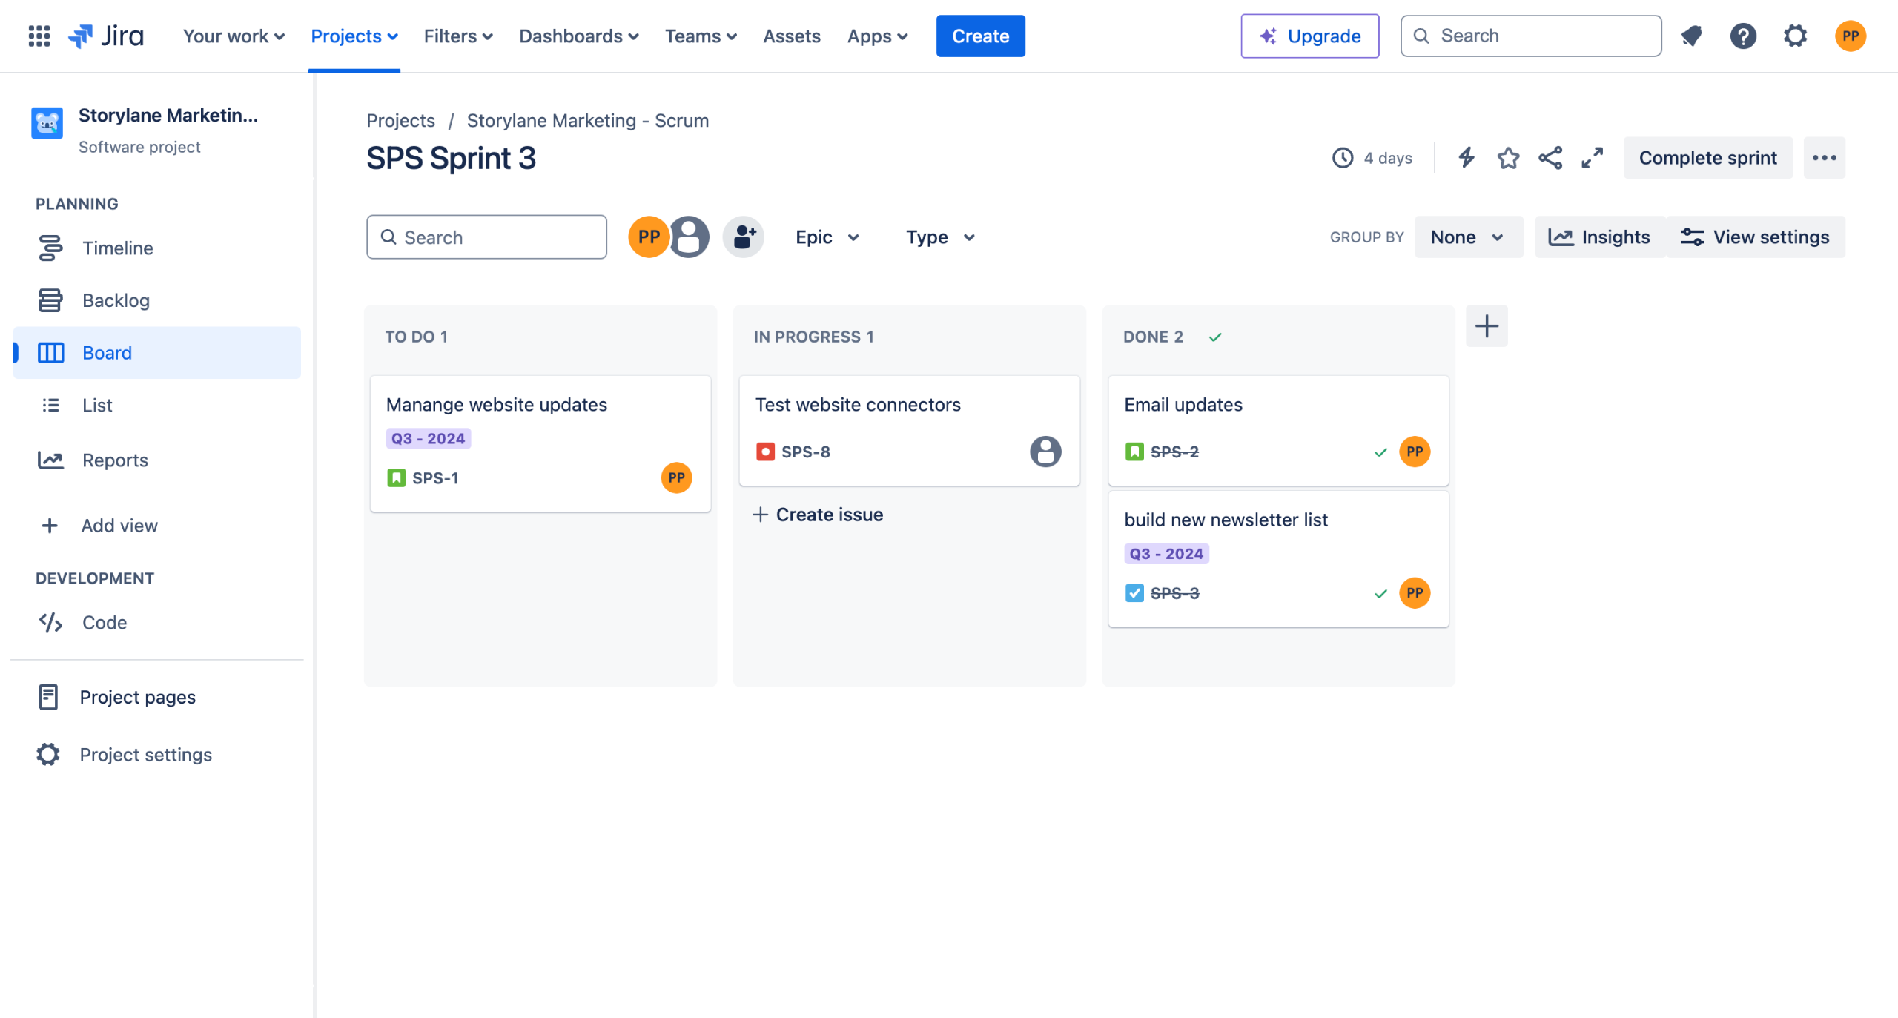Viewport: 1898px width, 1018px height.
Task: Go to Backlog in sidebar
Action: pyautogui.click(x=116, y=300)
